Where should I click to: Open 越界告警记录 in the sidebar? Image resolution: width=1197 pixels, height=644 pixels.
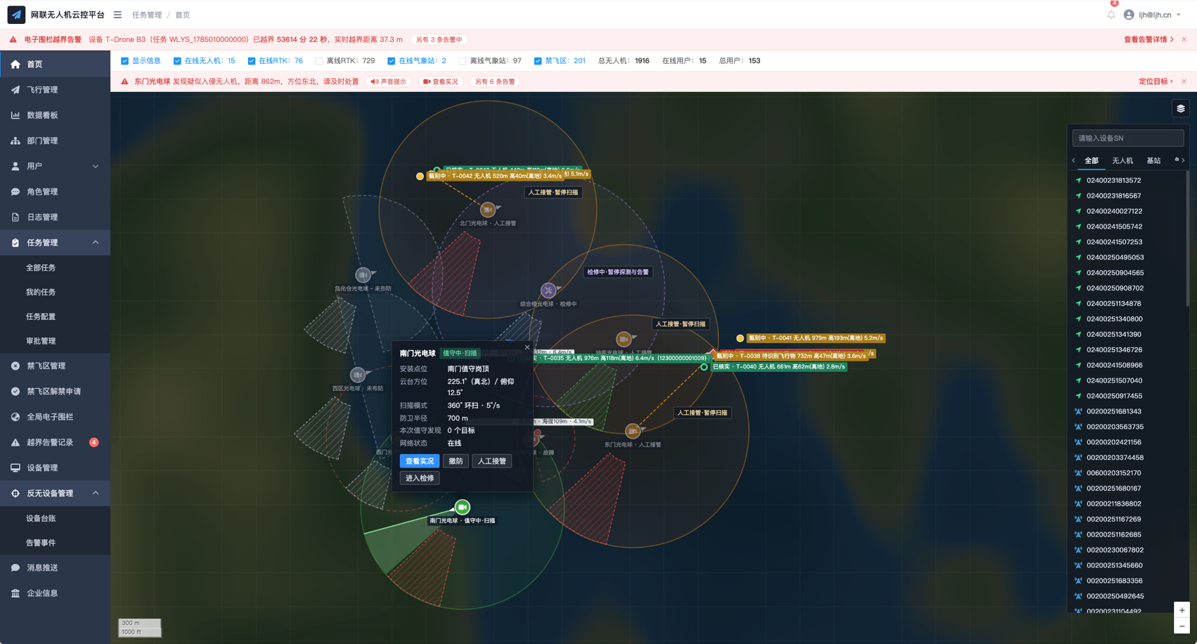pyautogui.click(x=55, y=442)
